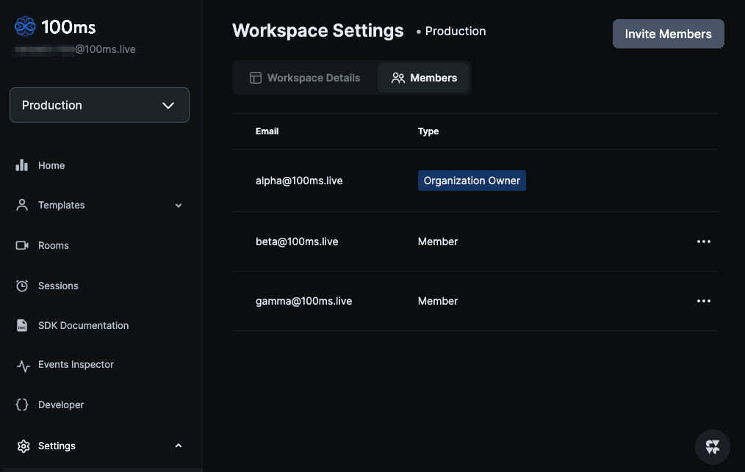Open the Home bar chart icon
This screenshot has height=472, width=745.
pos(22,165)
